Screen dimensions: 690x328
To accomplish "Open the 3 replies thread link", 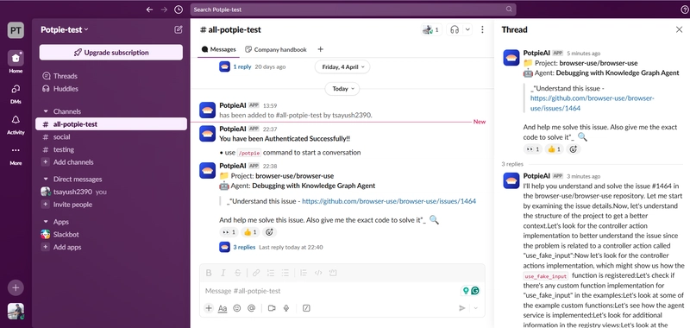I will 244,248.
